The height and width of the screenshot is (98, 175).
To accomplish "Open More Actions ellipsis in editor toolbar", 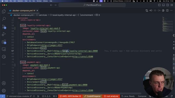I will click(171, 11).
